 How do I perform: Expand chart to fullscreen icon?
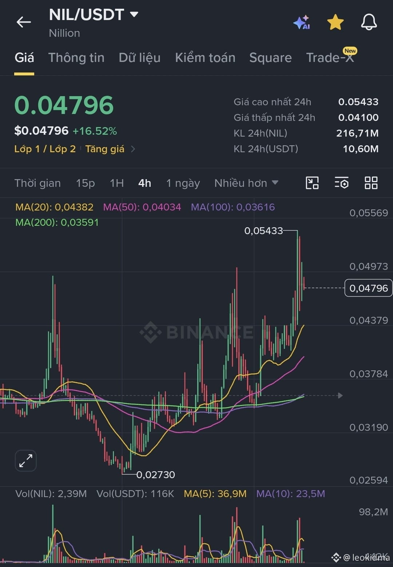(26, 461)
